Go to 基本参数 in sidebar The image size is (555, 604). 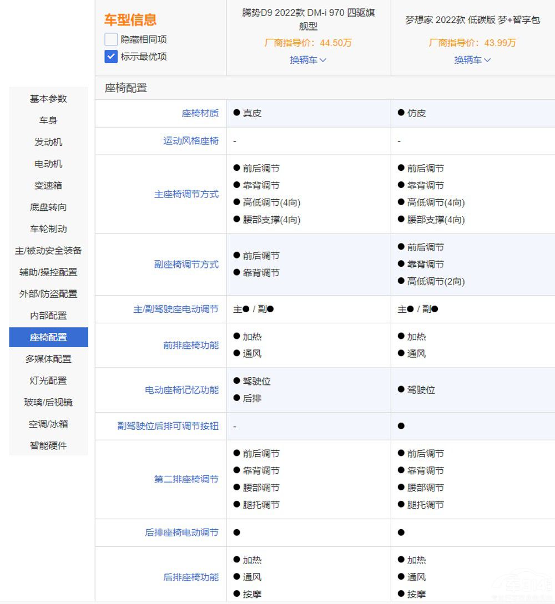[48, 99]
